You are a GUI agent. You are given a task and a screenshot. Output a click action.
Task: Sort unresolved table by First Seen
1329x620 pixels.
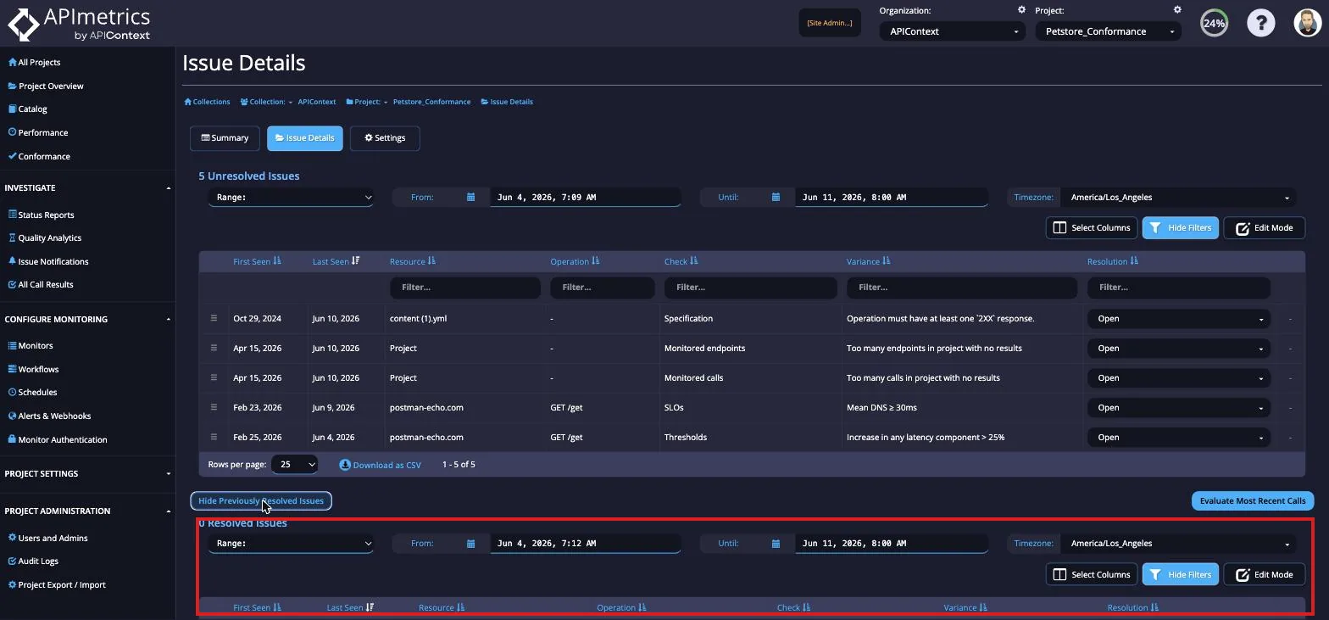point(257,261)
